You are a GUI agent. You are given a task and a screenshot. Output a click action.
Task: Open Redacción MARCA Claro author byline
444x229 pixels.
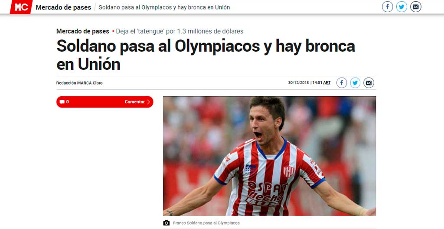click(x=79, y=83)
